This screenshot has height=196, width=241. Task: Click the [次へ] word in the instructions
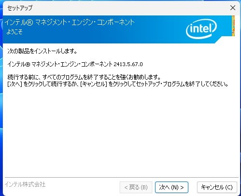tap(14, 84)
